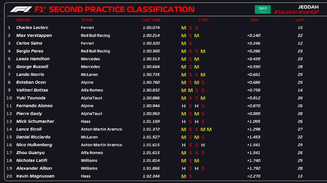
Task: Click the JEDDAH location label
Action: pyautogui.click(x=308, y=7)
